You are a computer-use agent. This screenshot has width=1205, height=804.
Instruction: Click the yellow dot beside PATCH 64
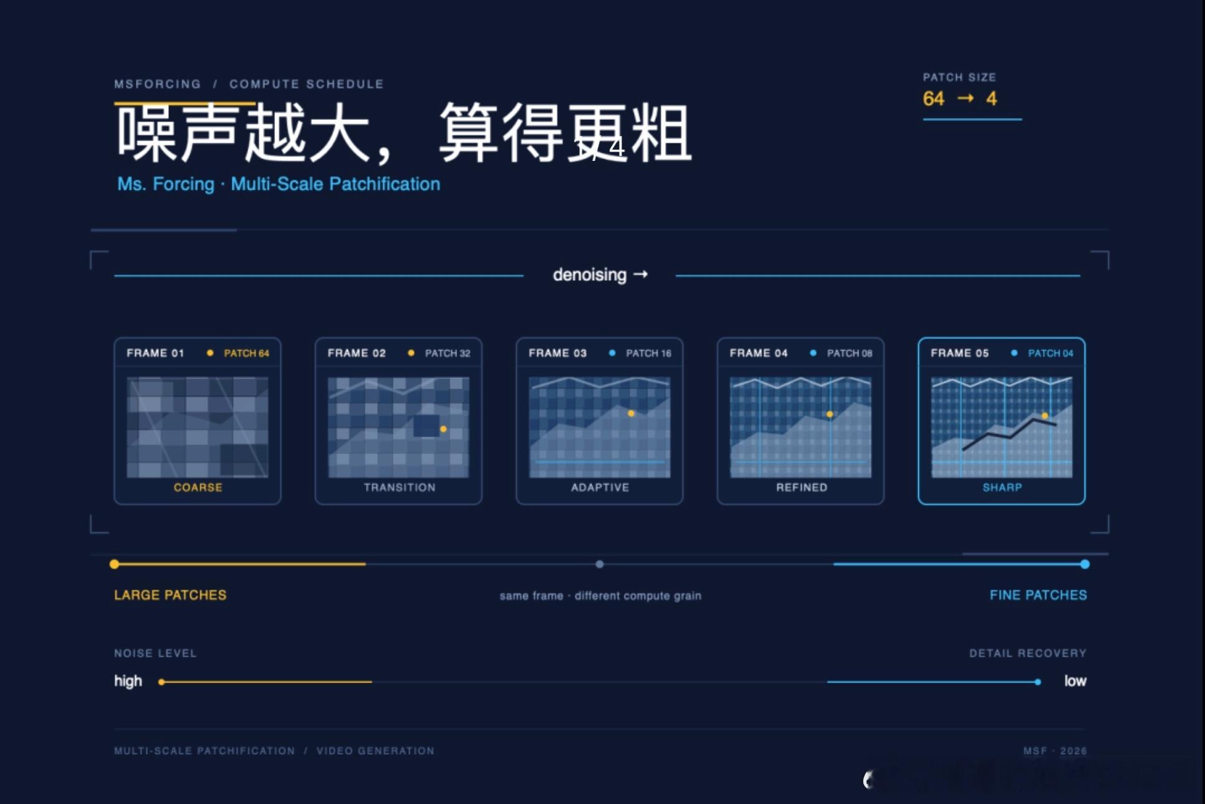click(x=210, y=353)
